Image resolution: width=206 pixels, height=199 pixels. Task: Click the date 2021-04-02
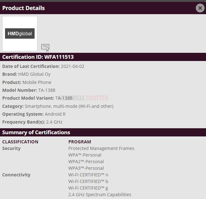tap(73, 66)
